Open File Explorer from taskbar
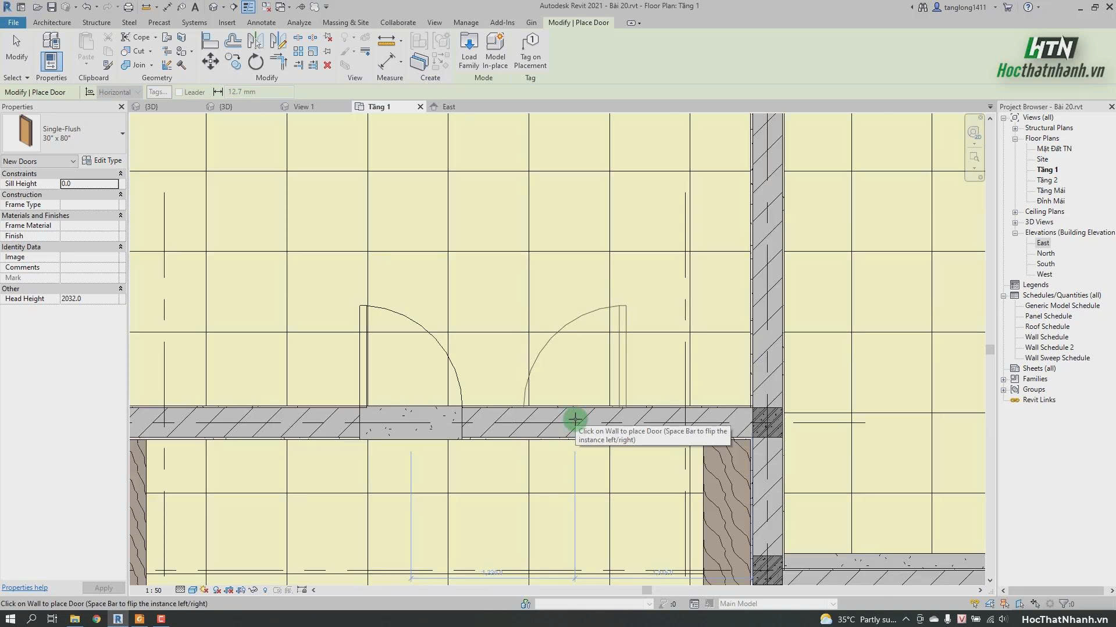The width and height of the screenshot is (1116, 627). (74, 619)
